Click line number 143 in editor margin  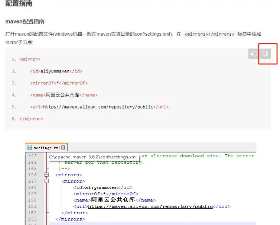pyautogui.click(x=32, y=156)
